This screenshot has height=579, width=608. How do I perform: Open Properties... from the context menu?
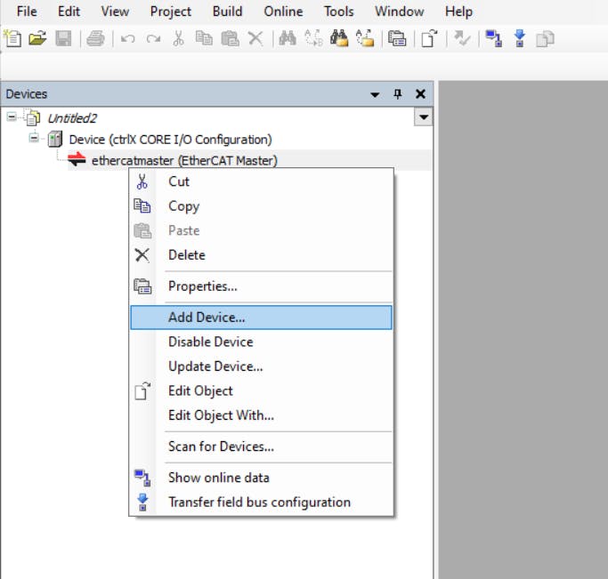point(262,286)
